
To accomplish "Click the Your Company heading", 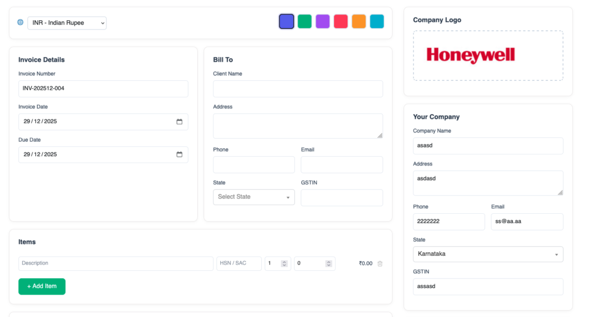I will tap(436, 117).
